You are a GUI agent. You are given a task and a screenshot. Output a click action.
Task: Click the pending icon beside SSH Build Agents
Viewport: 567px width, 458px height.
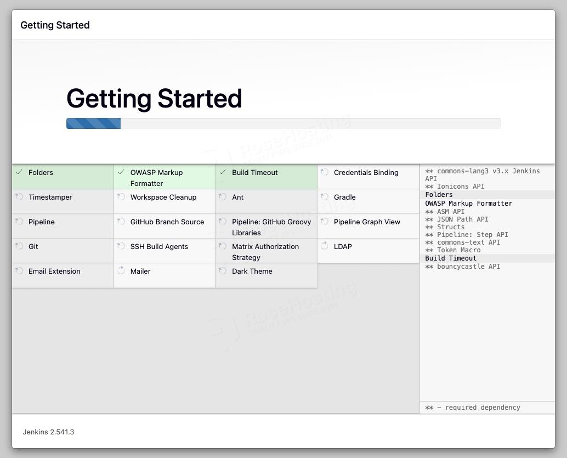121,246
